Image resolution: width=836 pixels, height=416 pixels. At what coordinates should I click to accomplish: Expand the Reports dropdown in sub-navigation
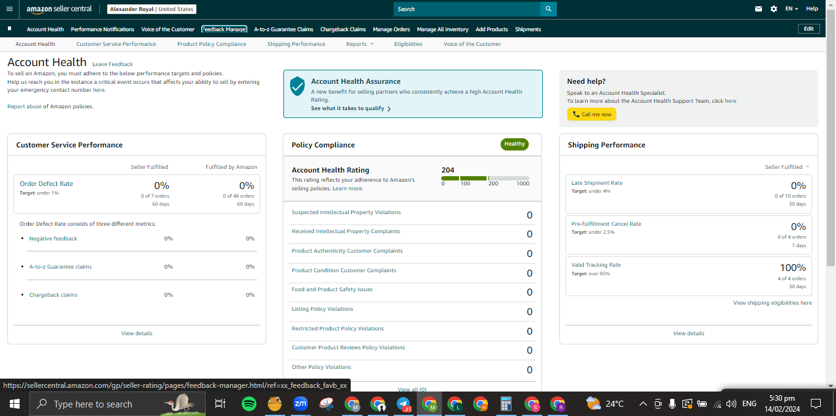[360, 44]
